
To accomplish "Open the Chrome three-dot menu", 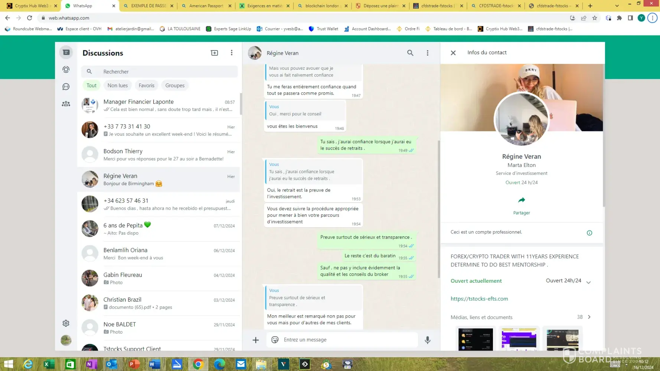I will pyautogui.click(x=652, y=18).
